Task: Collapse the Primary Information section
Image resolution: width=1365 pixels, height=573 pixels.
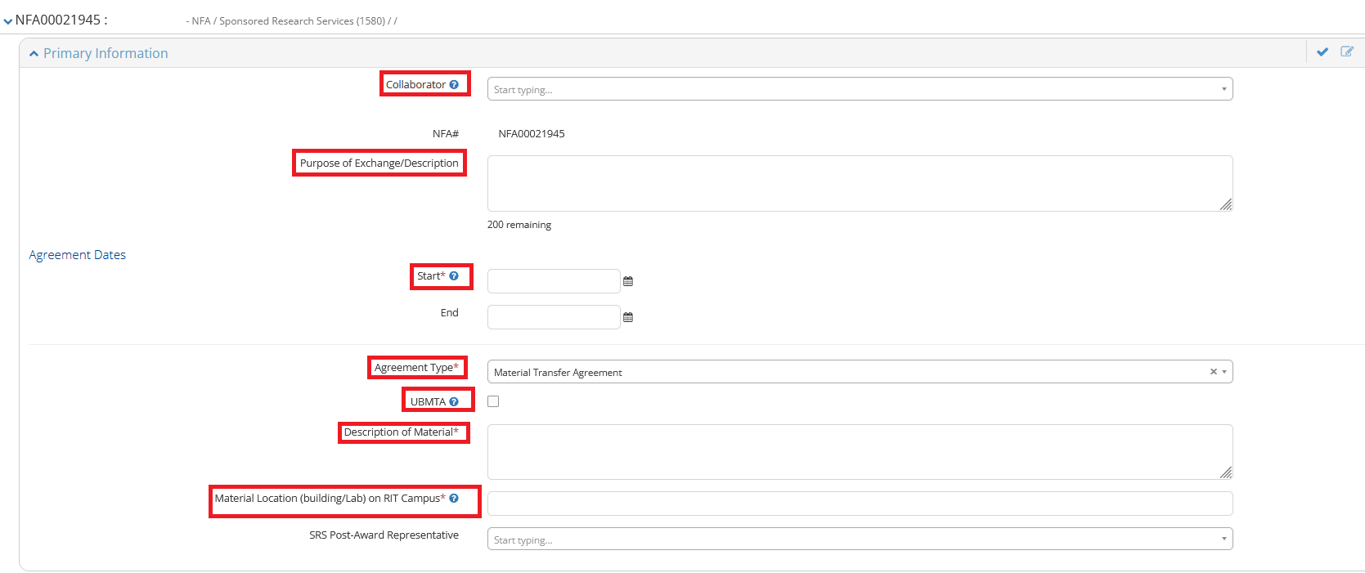Action: (34, 54)
